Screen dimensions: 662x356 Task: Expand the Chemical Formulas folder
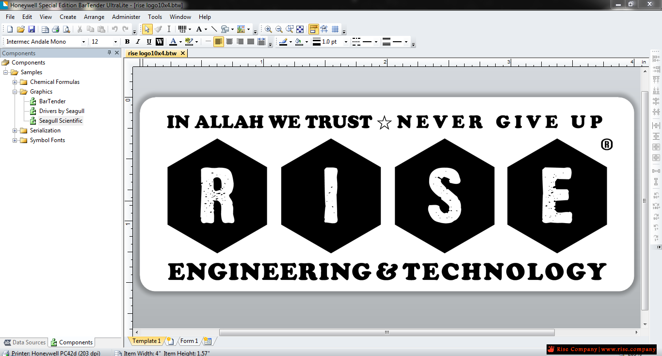15,82
